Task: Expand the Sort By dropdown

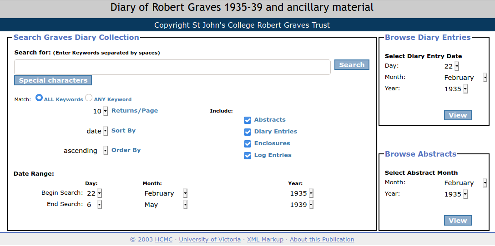Action: coord(97,131)
